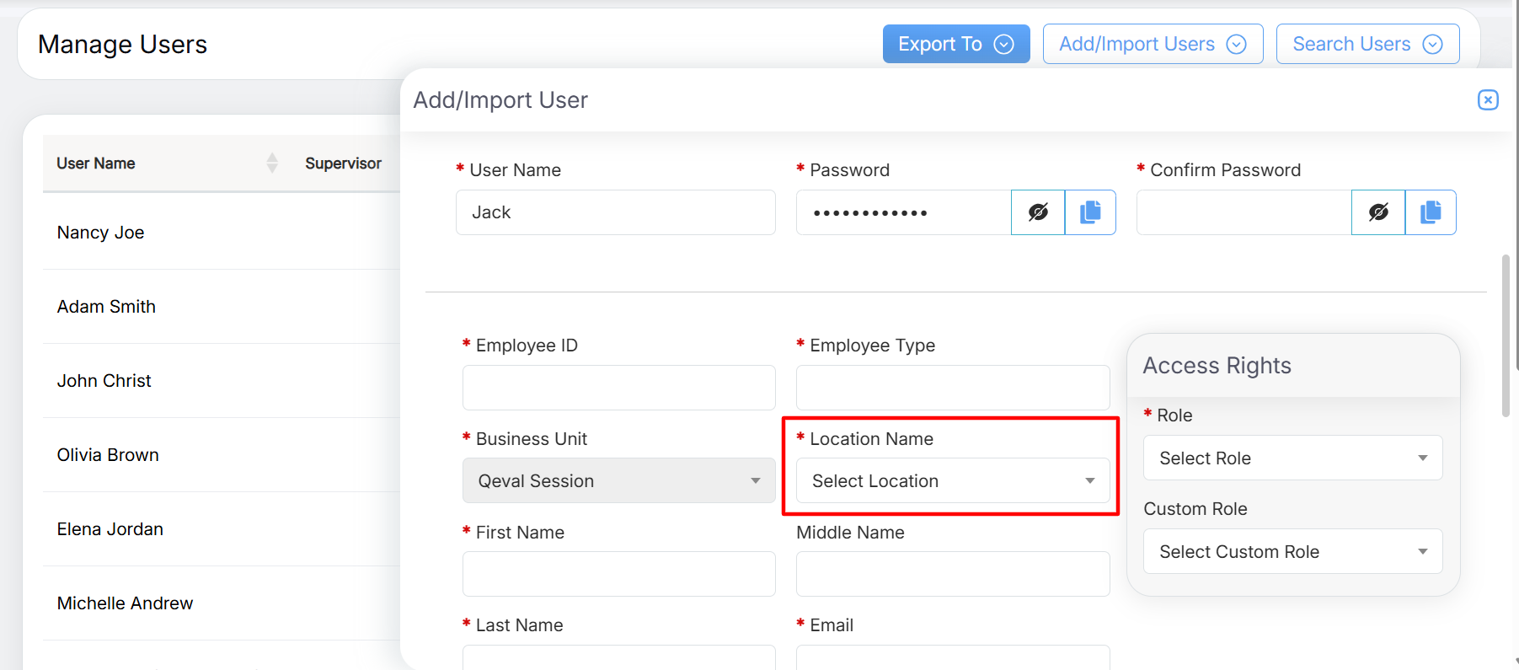Sort the list by User Name column

(271, 163)
